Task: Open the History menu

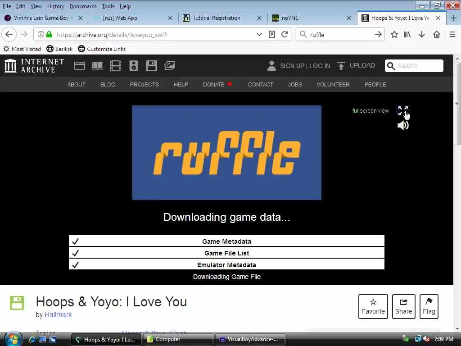Action: click(x=55, y=6)
